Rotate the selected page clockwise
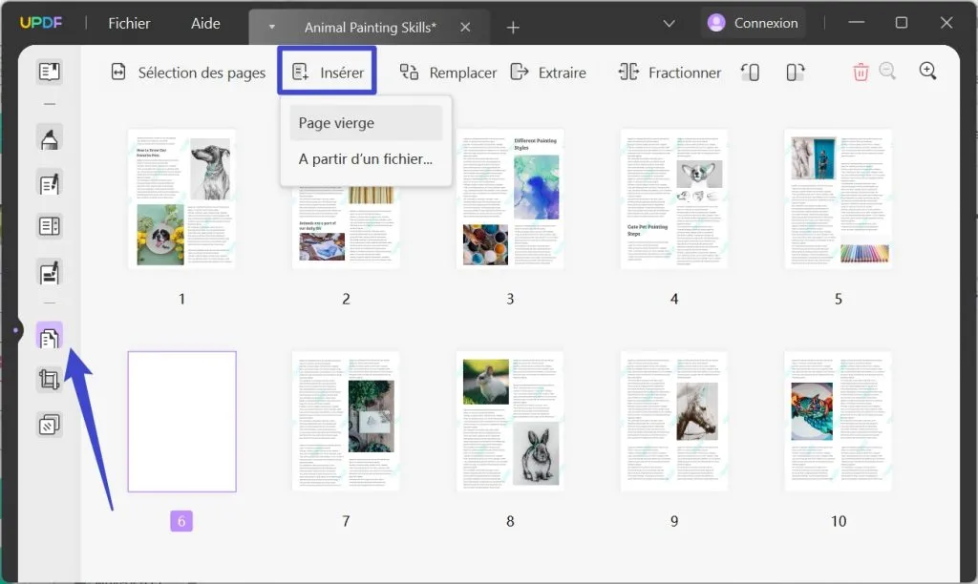 pos(794,72)
